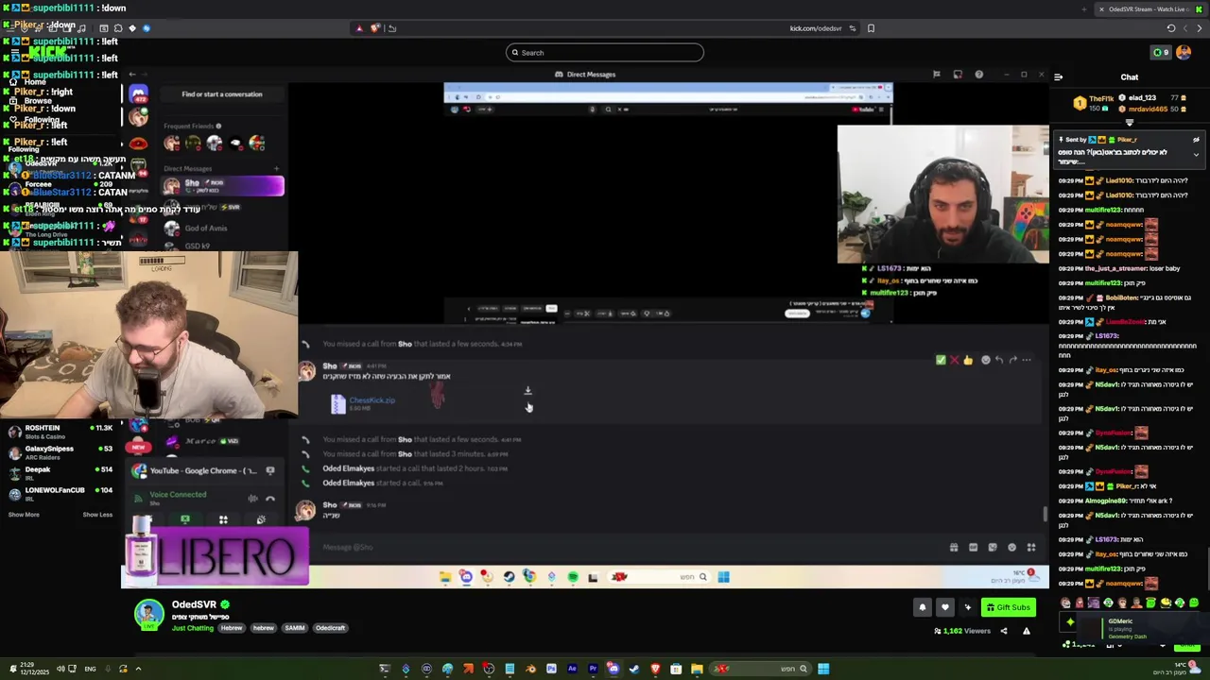Click Voice Connected status in Discord
1210x680 pixels.
click(x=178, y=495)
